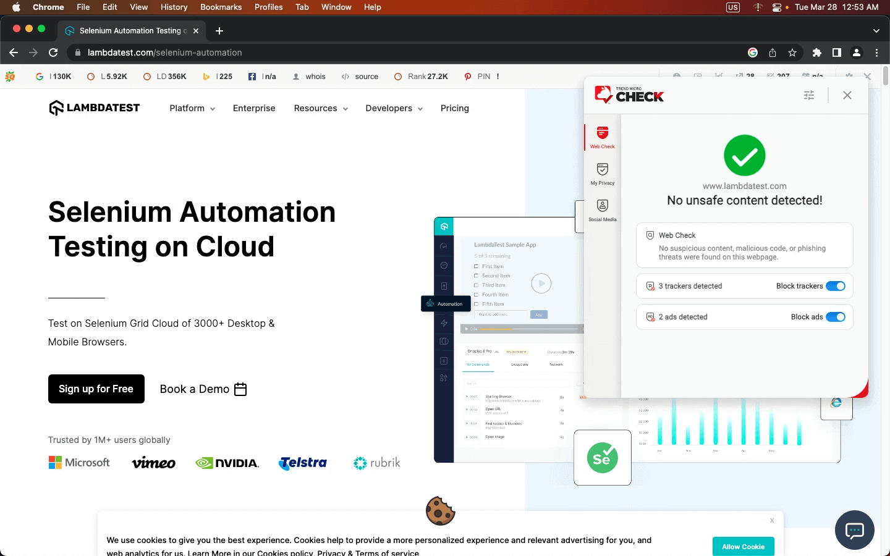Open the Bookmarks menu
This screenshot has width=890, height=556.
[221, 7]
